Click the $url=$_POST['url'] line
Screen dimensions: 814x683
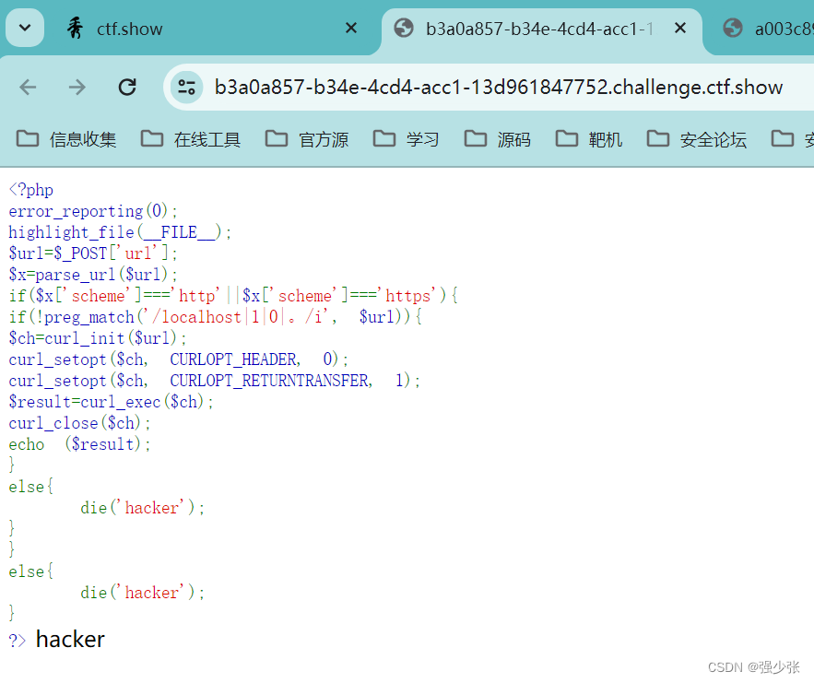click(x=93, y=253)
